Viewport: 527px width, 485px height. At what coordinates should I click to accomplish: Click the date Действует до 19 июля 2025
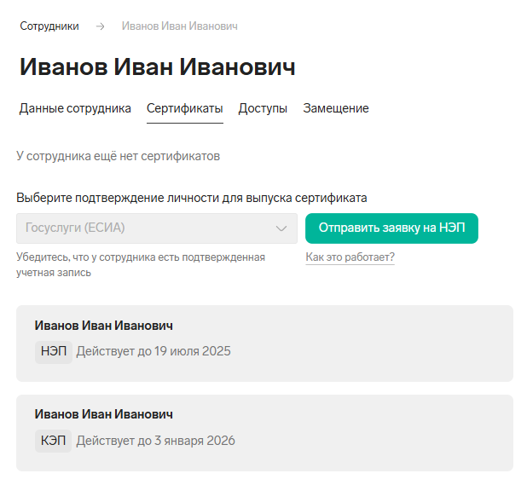(153, 352)
